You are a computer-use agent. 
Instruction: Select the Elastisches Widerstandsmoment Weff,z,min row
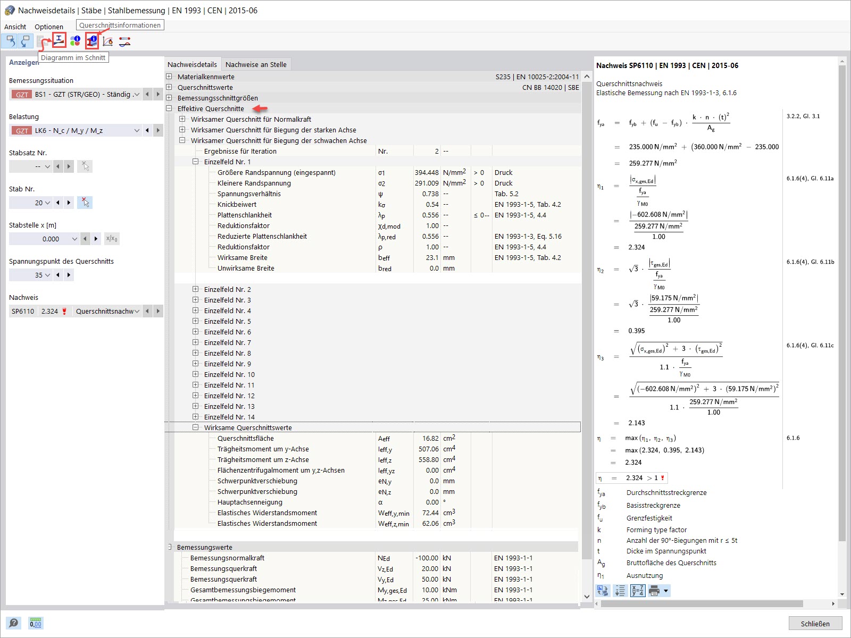pos(377,523)
